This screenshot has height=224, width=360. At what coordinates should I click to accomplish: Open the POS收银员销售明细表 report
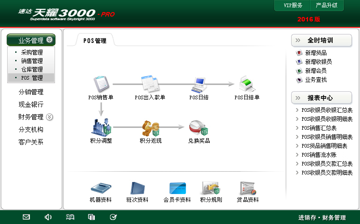click(327, 137)
